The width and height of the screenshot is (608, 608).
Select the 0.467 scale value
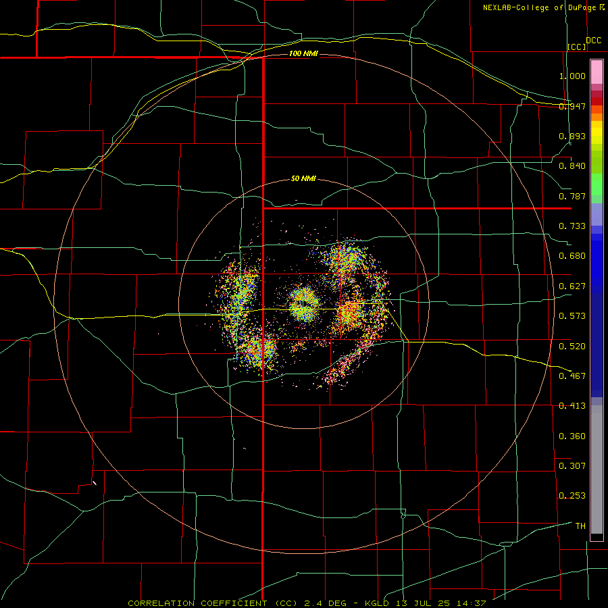point(572,376)
